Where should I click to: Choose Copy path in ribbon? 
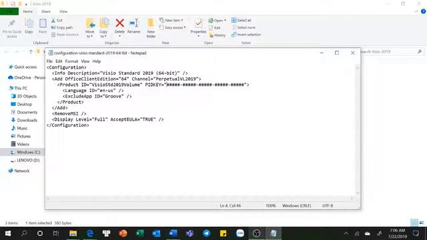point(62,27)
